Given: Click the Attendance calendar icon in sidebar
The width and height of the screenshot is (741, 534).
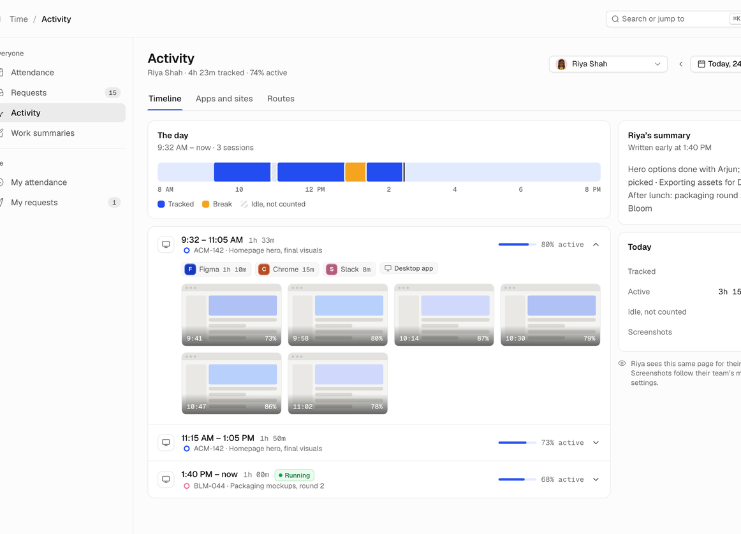Looking at the screenshot, I should 1,72.
